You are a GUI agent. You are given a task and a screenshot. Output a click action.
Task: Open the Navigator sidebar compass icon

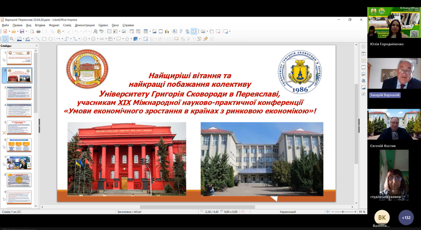tap(363, 94)
